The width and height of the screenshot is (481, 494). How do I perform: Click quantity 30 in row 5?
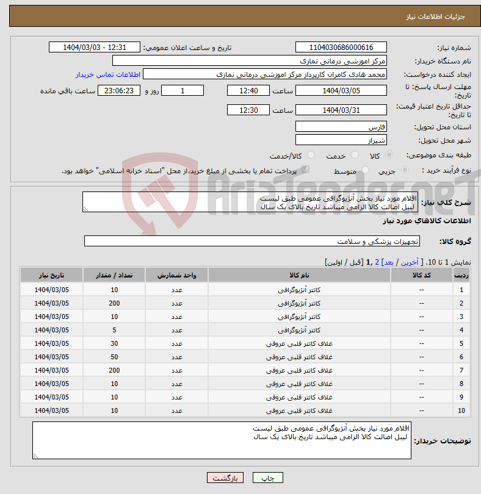click(x=114, y=343)
